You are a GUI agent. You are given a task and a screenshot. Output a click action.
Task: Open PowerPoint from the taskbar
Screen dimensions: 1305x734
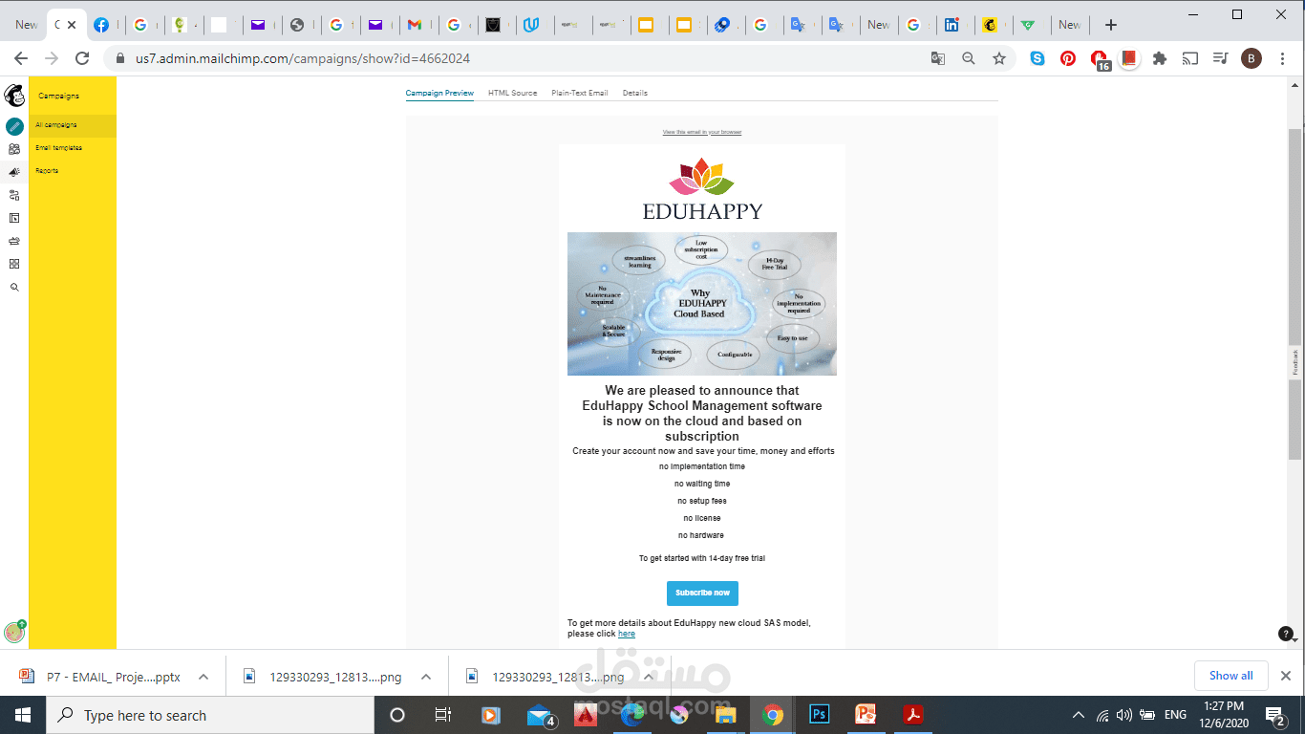point(866,715)
